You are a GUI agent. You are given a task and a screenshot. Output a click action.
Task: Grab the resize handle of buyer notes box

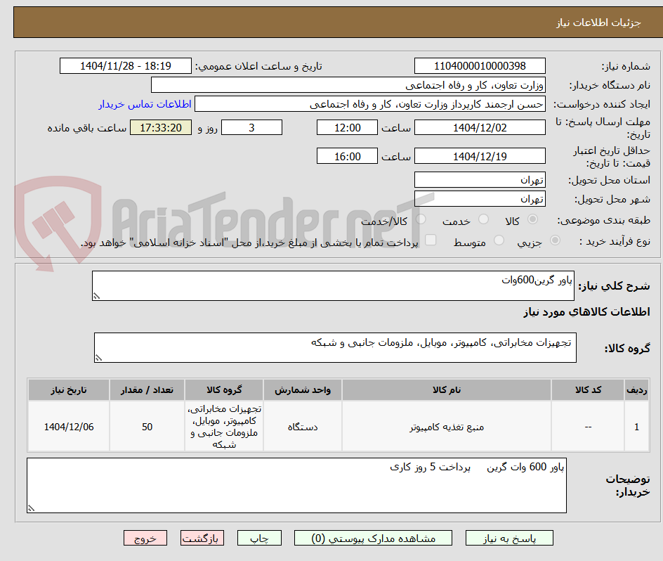tap(32, 508)
